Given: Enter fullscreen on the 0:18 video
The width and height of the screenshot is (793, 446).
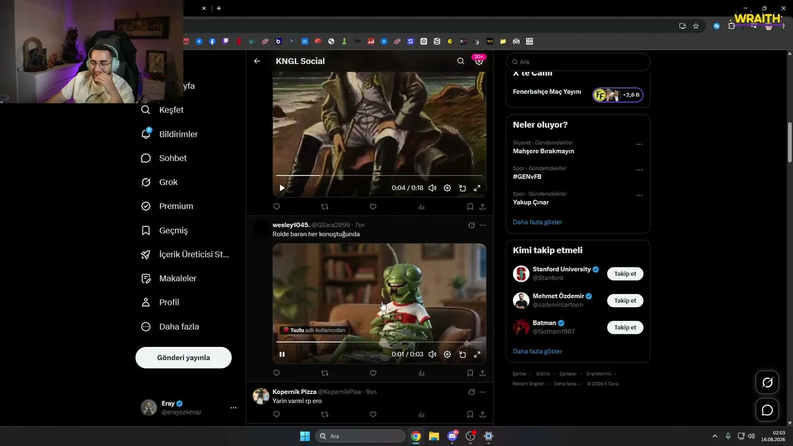Looking at the screenshot, I should point(477,188).
